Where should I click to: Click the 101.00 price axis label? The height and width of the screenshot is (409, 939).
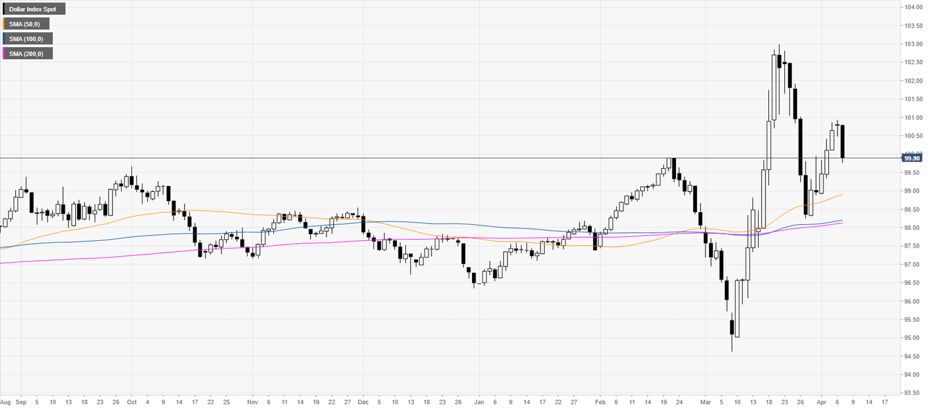914,117
